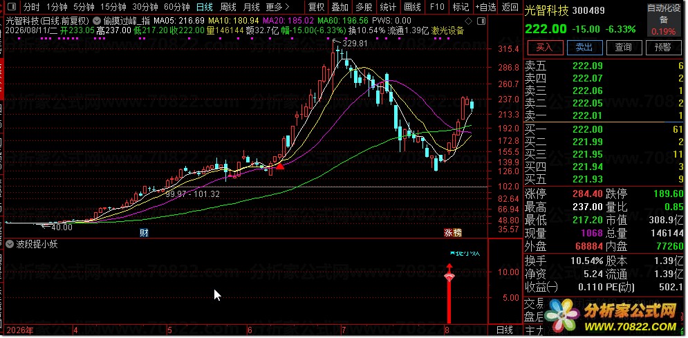Click the blue 卖出 sell button

584,47
